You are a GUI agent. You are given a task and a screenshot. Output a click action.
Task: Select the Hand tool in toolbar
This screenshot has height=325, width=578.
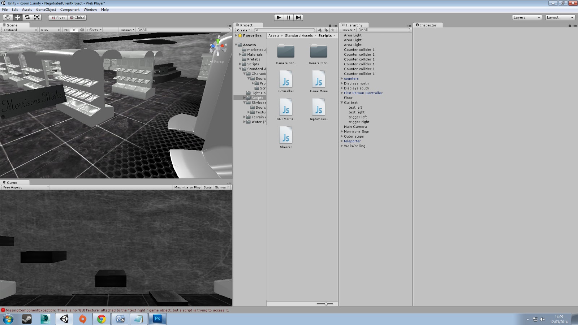tap(8, 17)
